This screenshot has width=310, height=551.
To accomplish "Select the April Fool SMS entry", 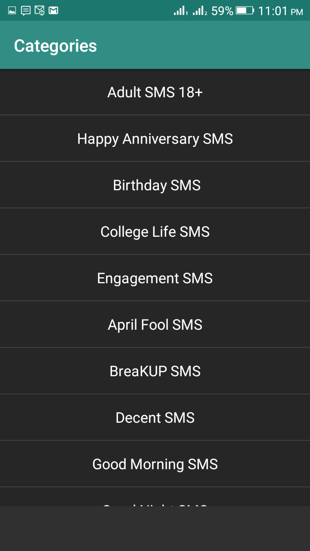I will coord(155,325).
